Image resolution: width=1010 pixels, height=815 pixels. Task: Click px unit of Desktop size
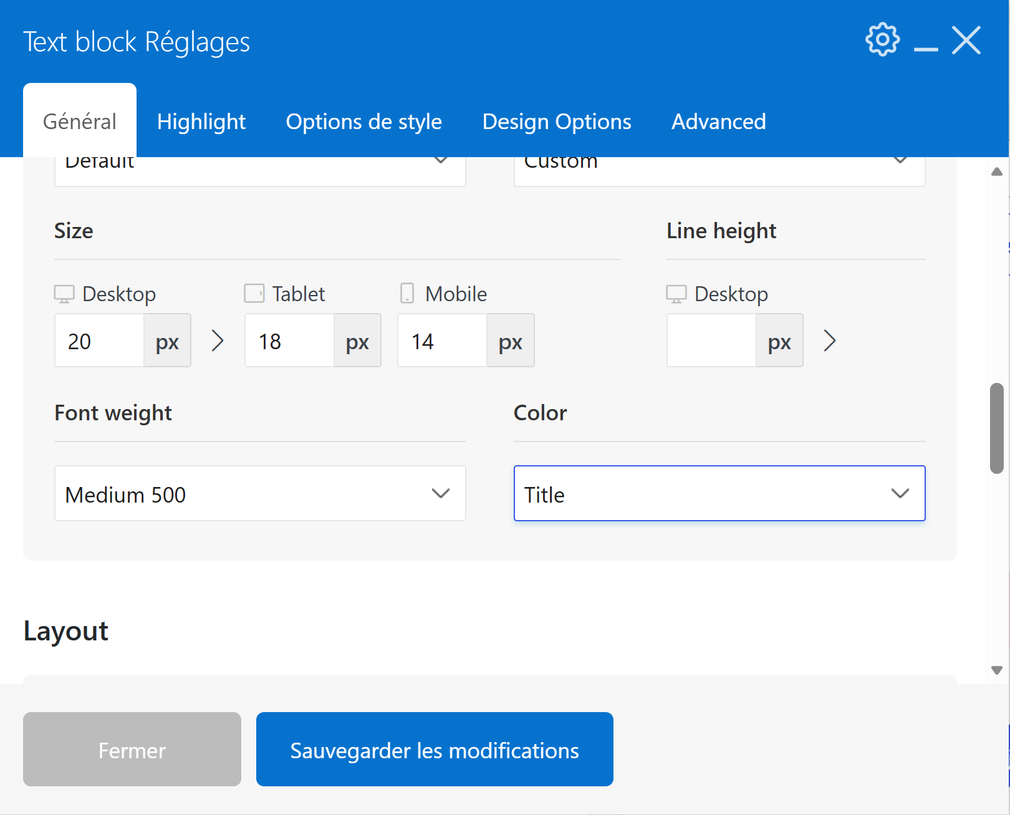168,340
